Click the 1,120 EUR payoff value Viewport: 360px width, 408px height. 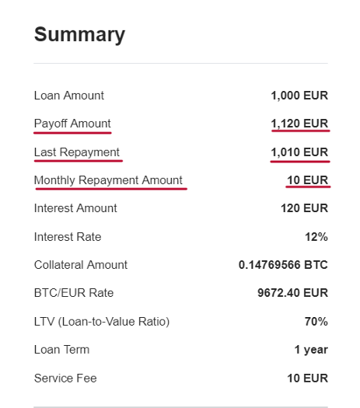pyautogui.click(x=299, y=124)
